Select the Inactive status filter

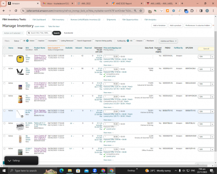(36, 41)
